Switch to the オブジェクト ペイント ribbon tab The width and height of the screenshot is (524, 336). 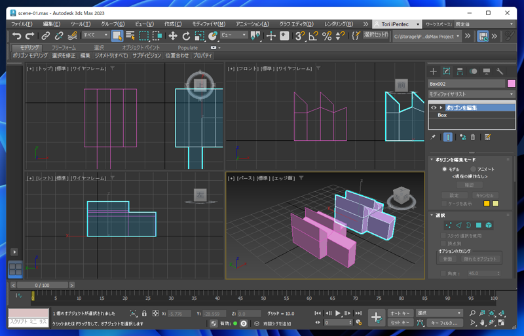141,47
